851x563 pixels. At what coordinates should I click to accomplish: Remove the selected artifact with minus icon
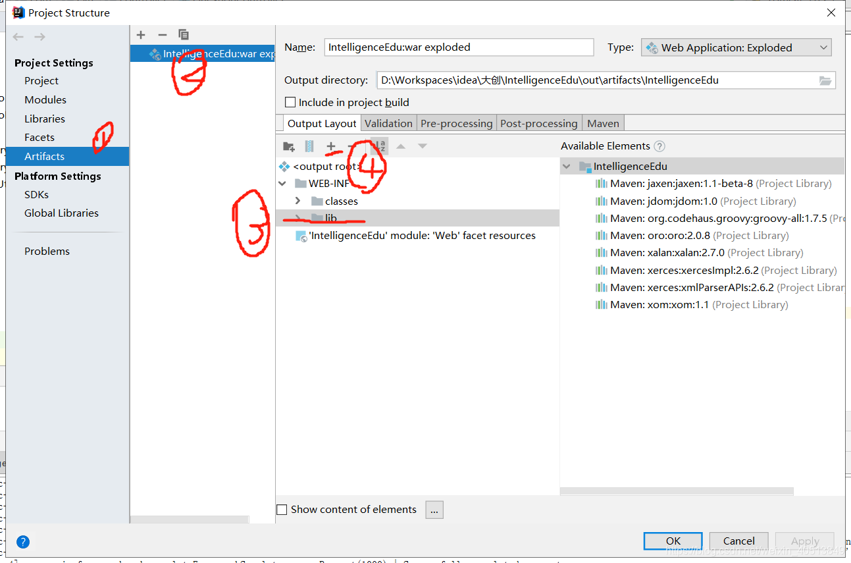point(162,35)
